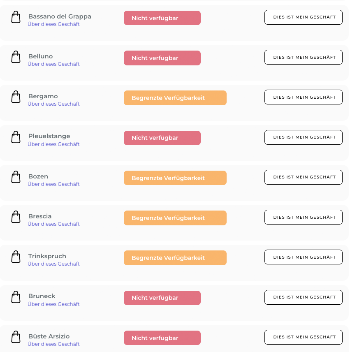Click the shopping bag icon beside Bassano del Grappa
The width and height of the screenshot is (350, 352).
tap(16, 17)
